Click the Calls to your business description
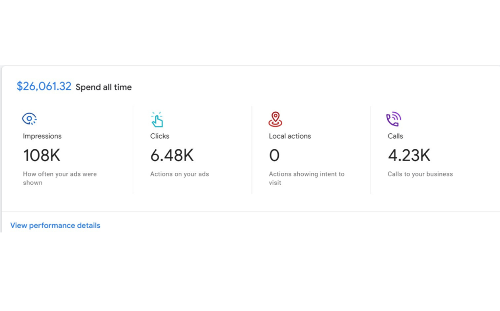 tap(420, 174)
